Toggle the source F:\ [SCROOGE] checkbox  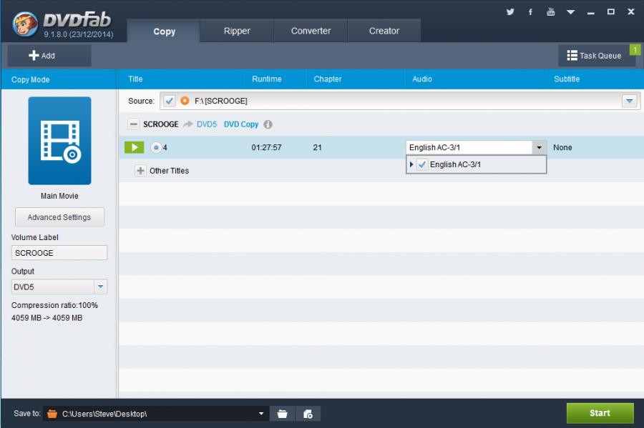169,101
